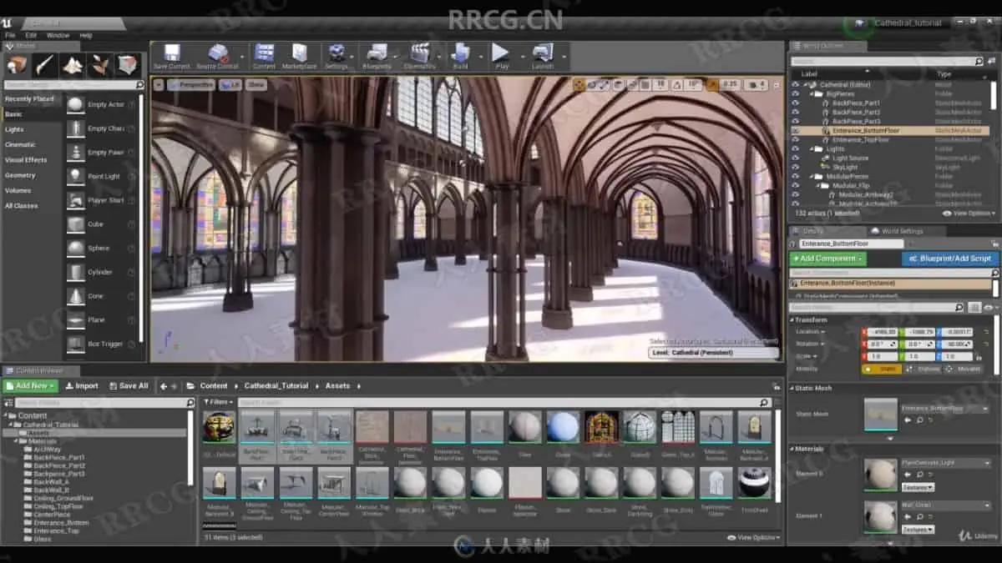This screenshot has width=1002, height=563.
Task: Open the Perspective viewport dropdown
Action: (191, 84)
